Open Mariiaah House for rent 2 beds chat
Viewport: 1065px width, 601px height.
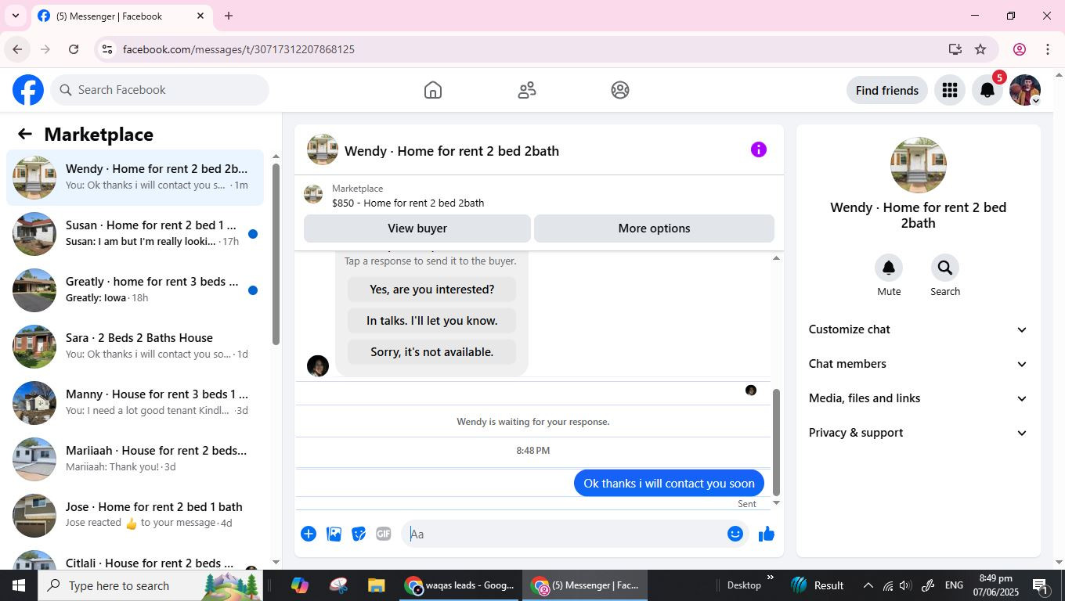[x=135, y=459]
